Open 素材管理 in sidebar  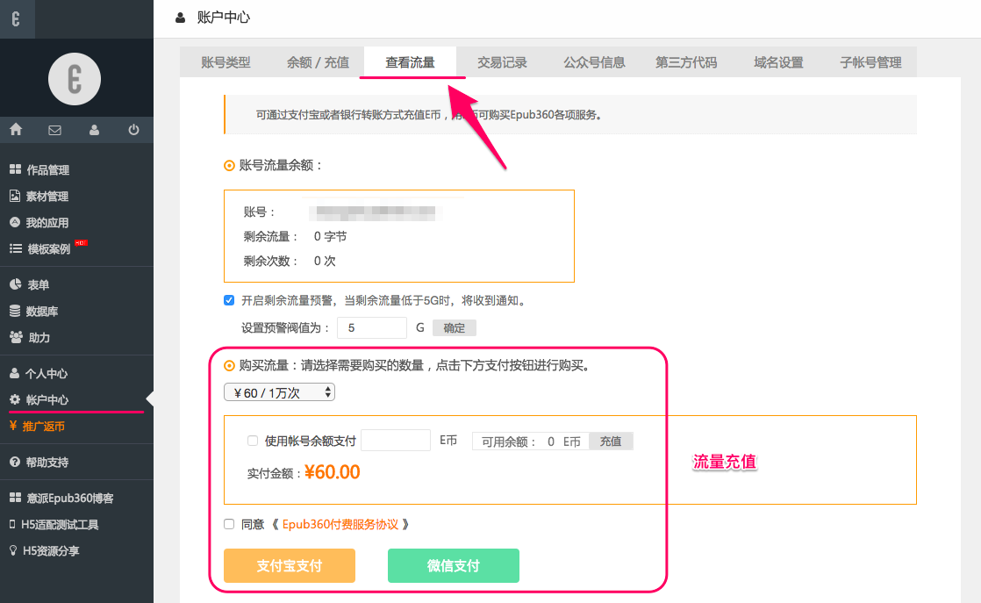pyautogui.click(x=47, y=197)
